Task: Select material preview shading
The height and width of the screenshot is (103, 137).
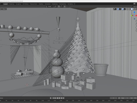Action: 134,9
